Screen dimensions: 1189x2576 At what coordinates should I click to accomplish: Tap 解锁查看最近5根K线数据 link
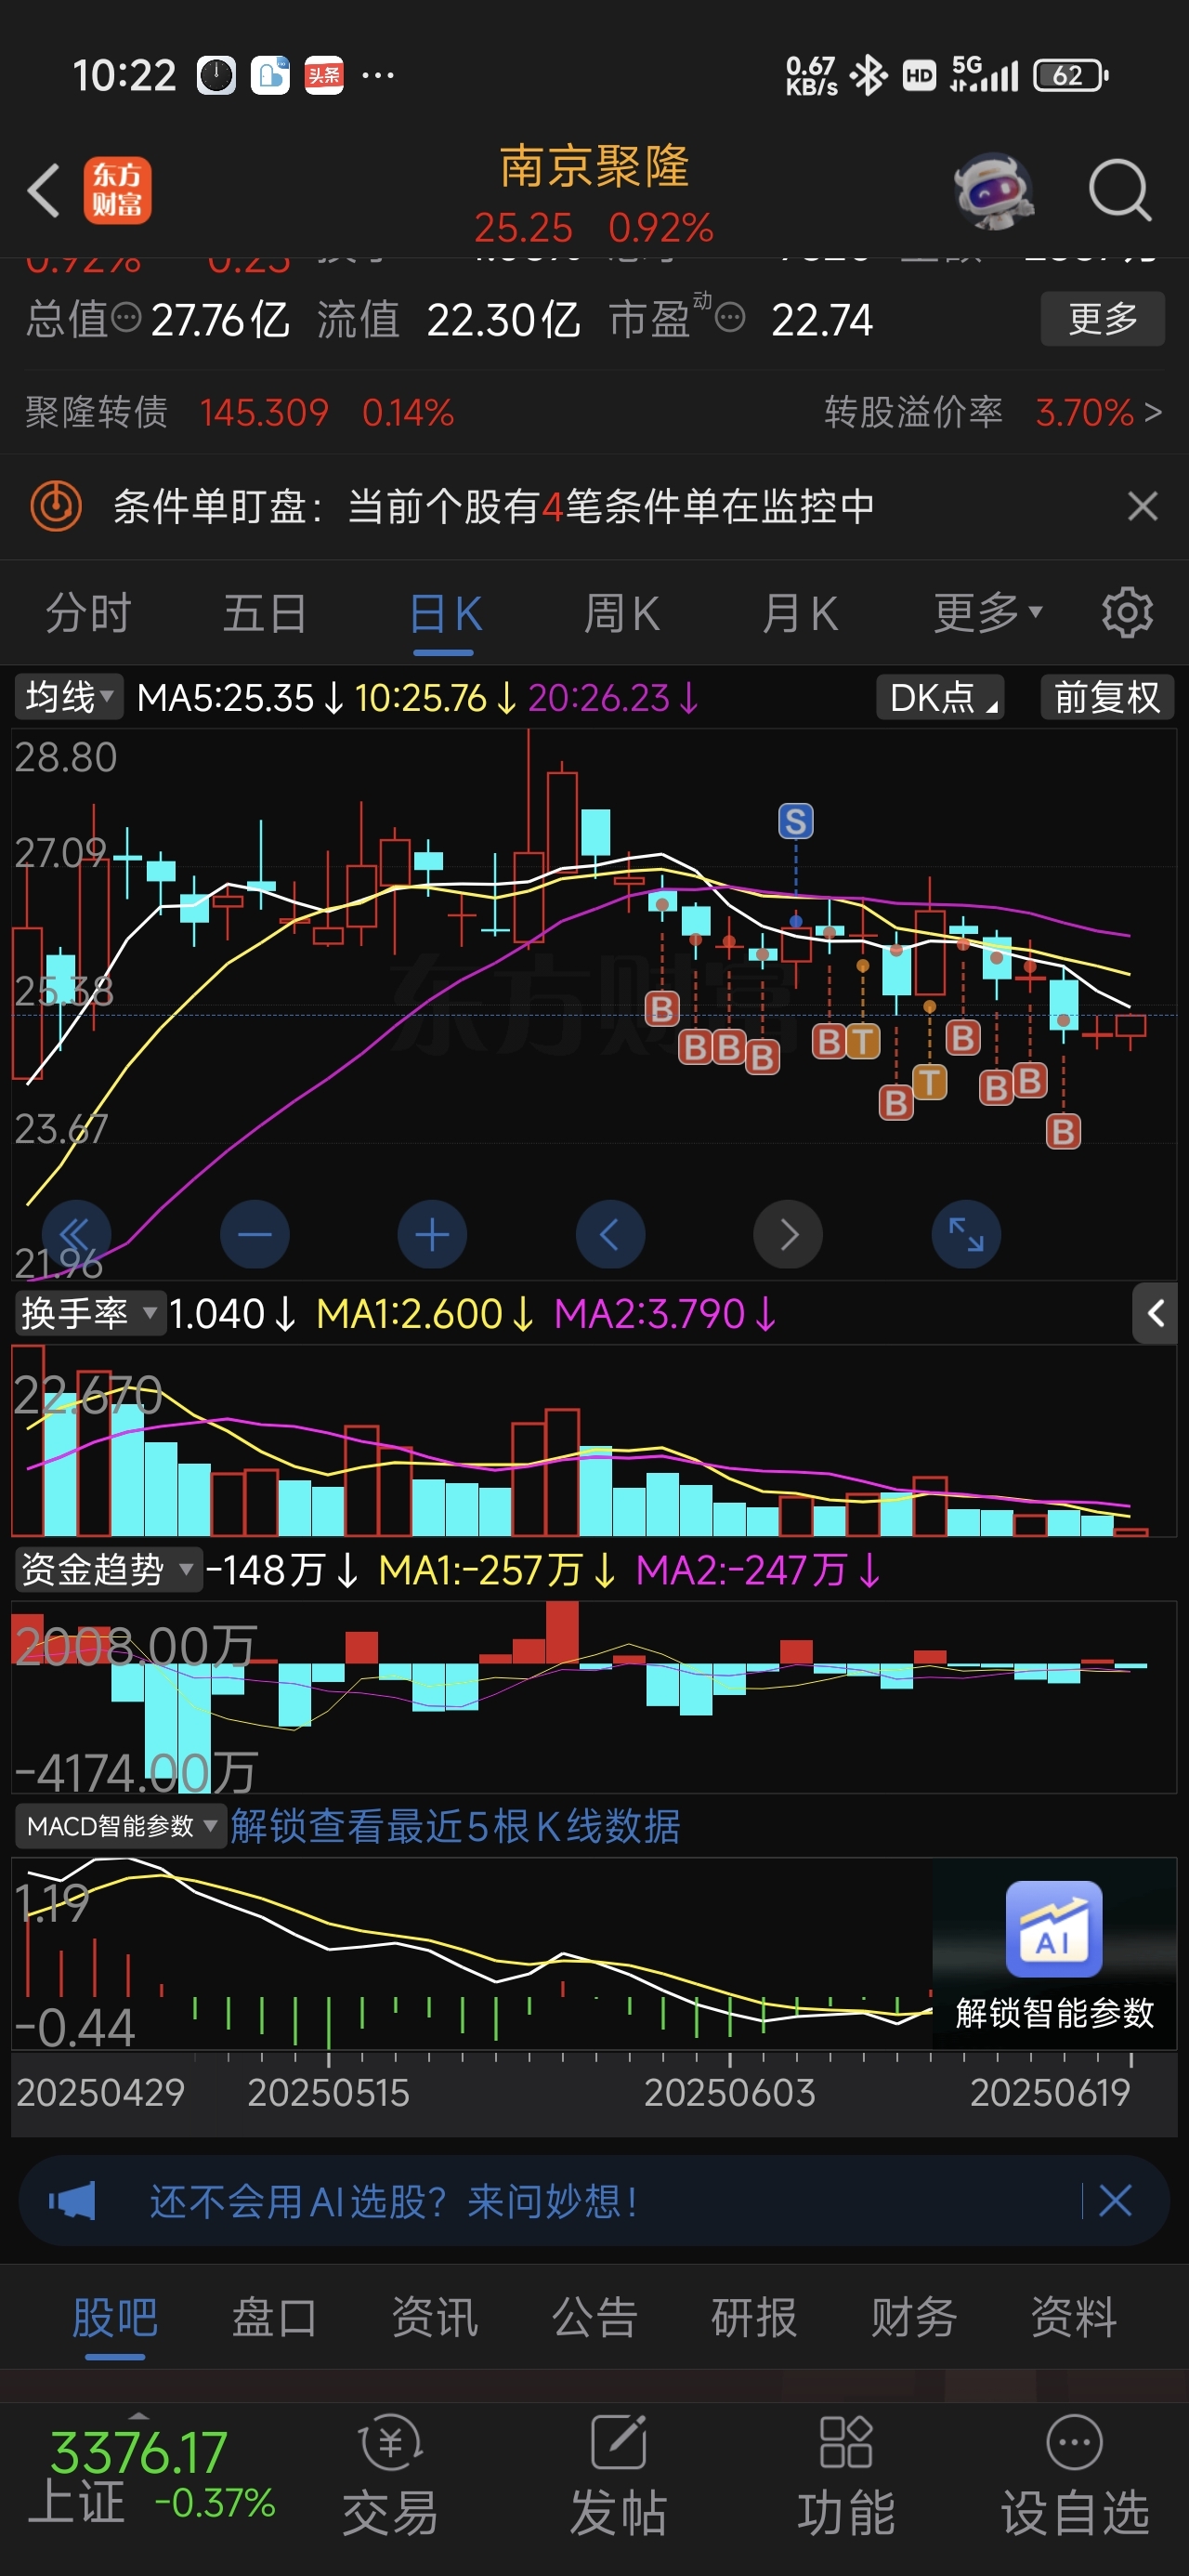[x=455, y=1826]
